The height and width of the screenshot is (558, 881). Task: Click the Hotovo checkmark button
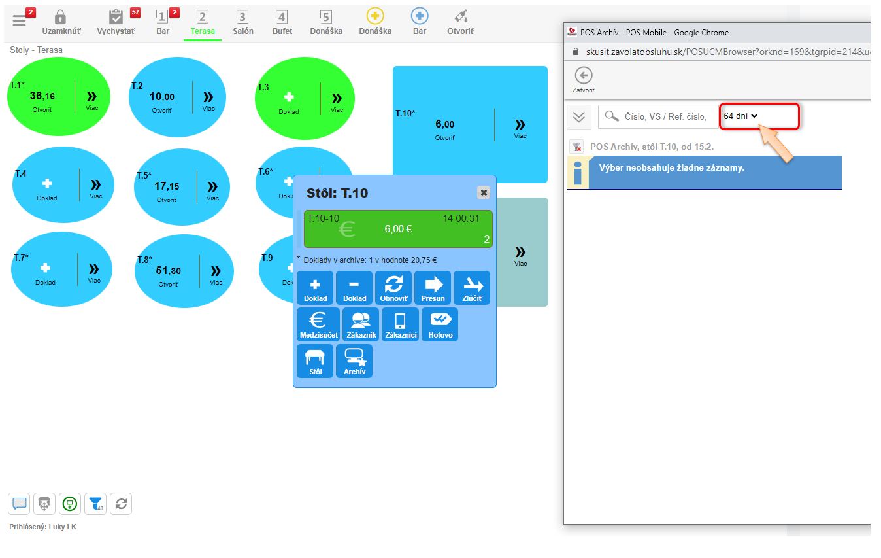[440, 324]
